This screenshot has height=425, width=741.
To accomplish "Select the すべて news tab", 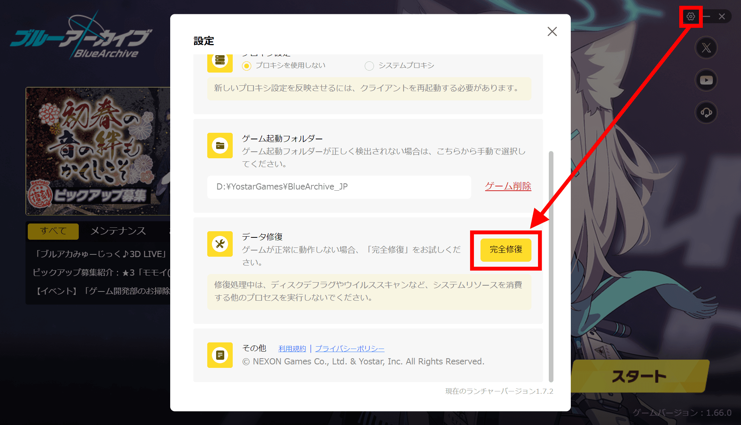I will pyautogui.click(x=53, y=231).
